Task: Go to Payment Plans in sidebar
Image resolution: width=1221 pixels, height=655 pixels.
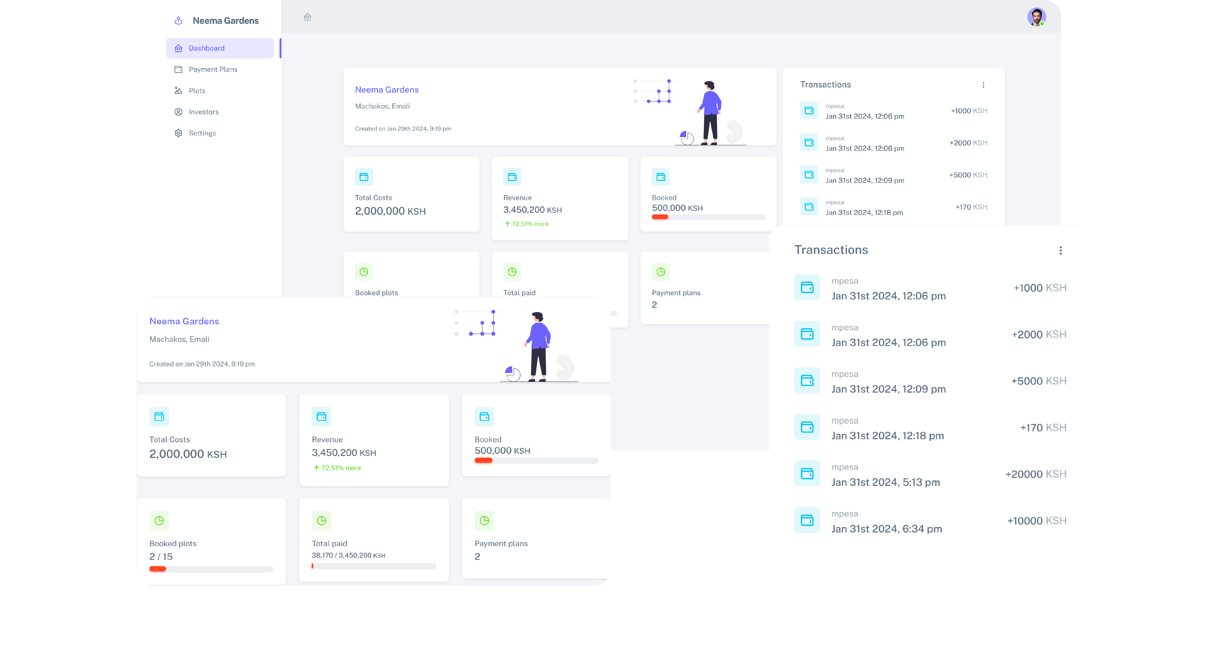Action: point(213,69)
